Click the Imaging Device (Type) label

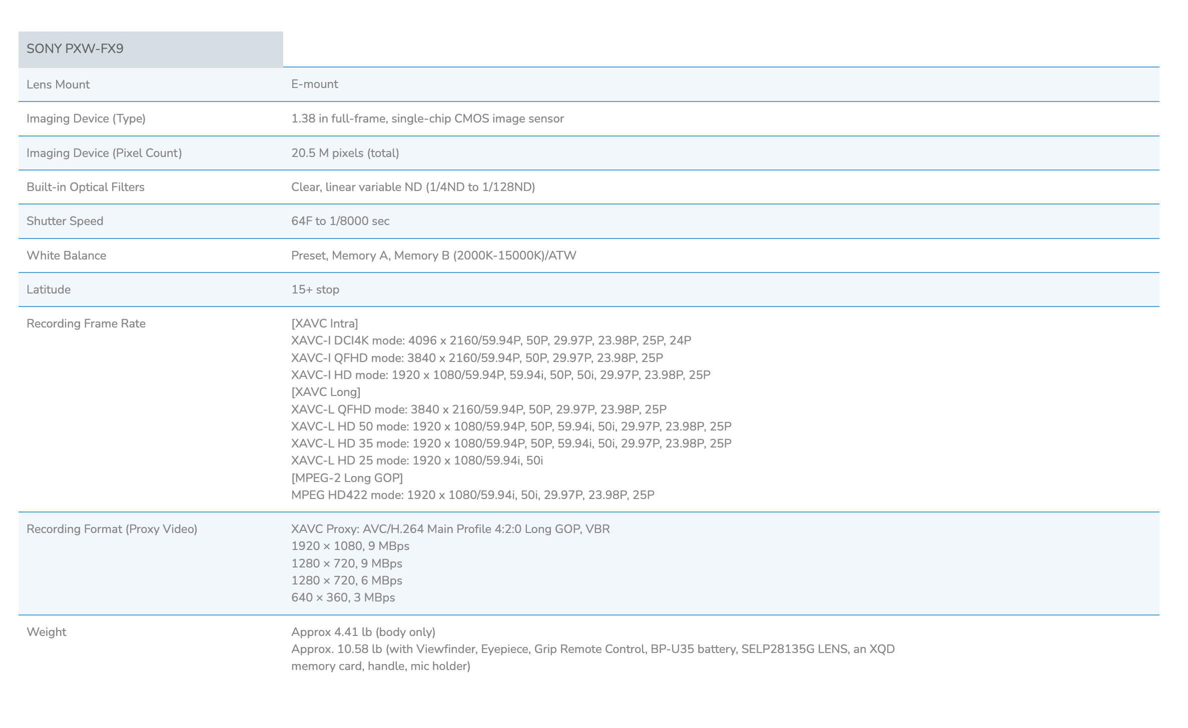[x=86, y=118]
